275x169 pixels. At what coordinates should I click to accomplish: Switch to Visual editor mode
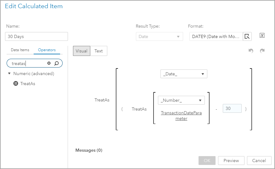pos(81,51)
